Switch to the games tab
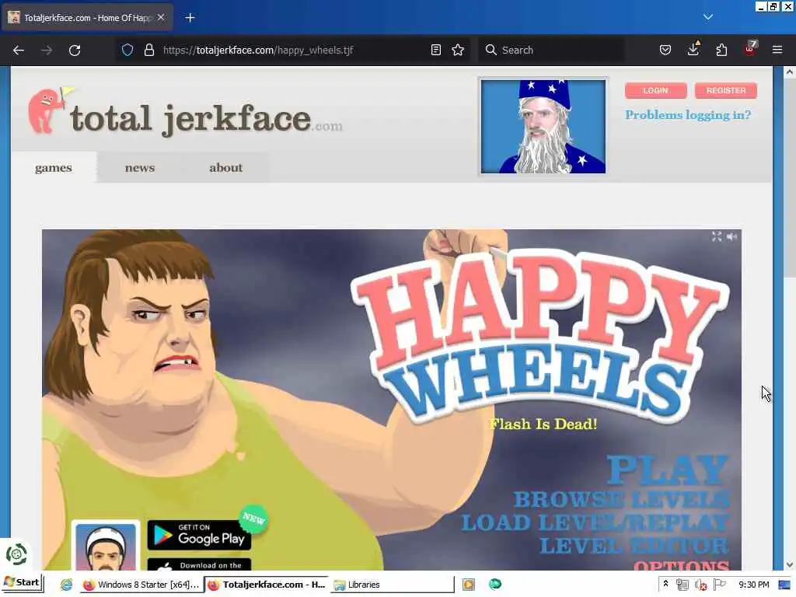This screenshot has height=597, width=796. tap(54, 168)
